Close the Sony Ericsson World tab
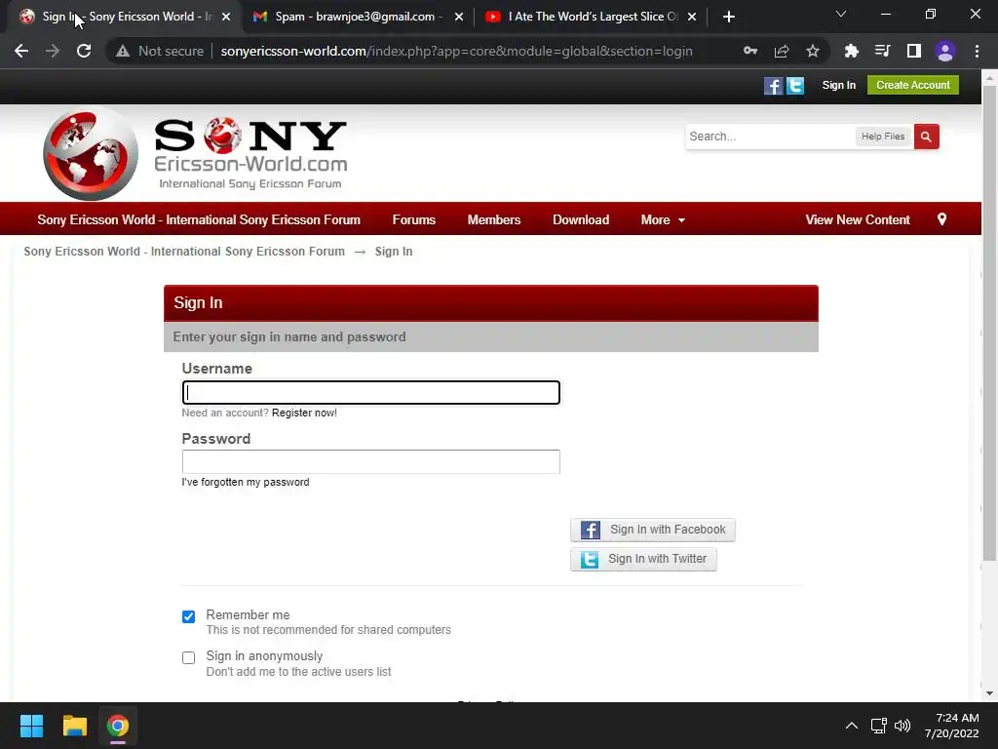The width and height of the screenshot is (998, 749). coord(226,17)
